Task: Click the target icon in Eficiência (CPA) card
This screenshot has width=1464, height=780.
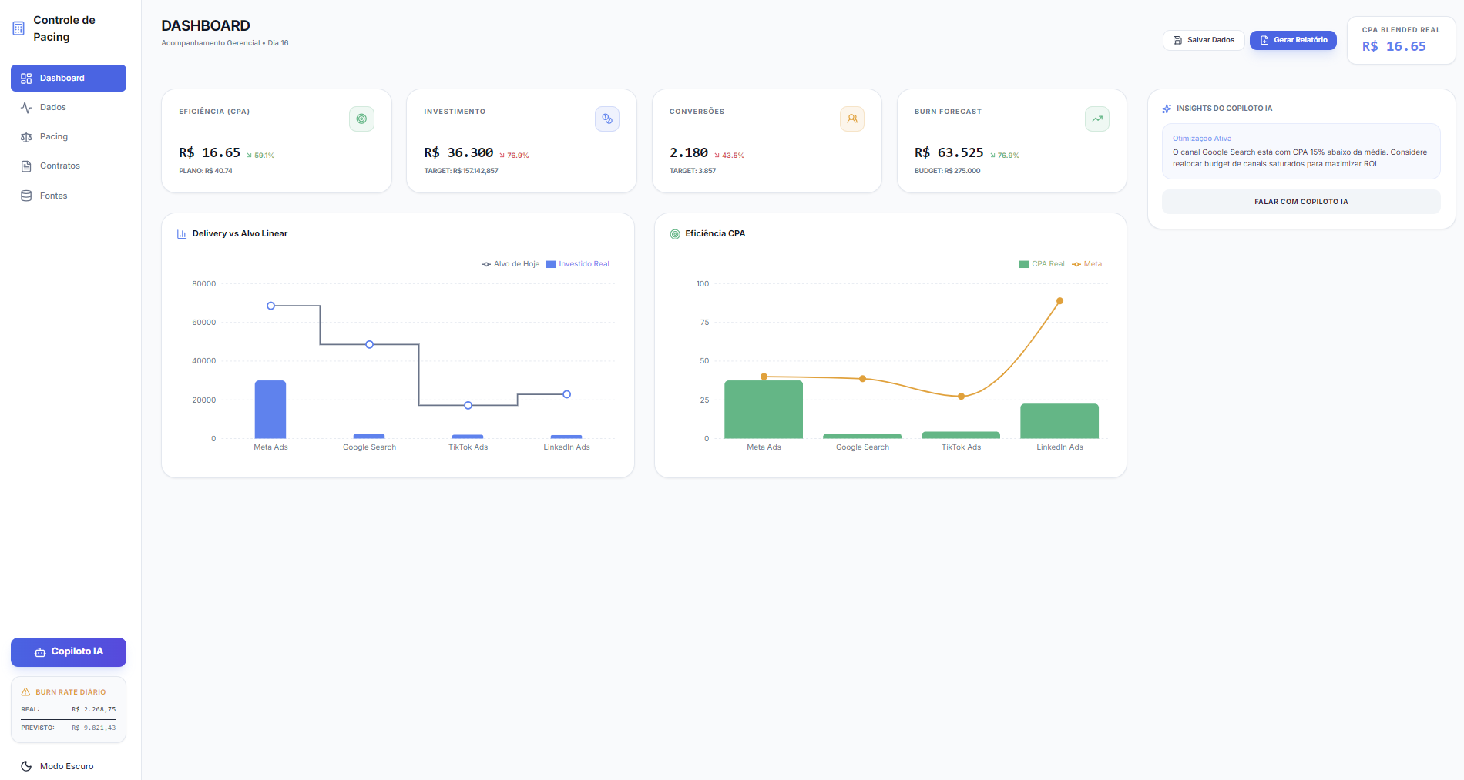Action: 361,119
